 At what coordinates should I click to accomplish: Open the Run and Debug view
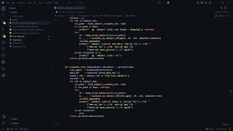pyautogui.click(x=3, y=29)
